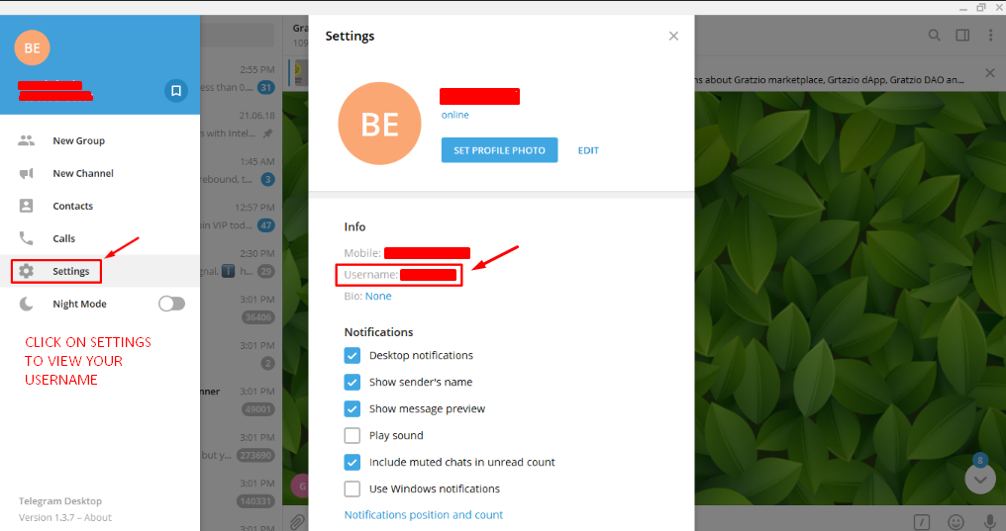This screenshot has width=1006, height=531.
Task: Open chat with 47 unread badge
Action: coord(242,217)
